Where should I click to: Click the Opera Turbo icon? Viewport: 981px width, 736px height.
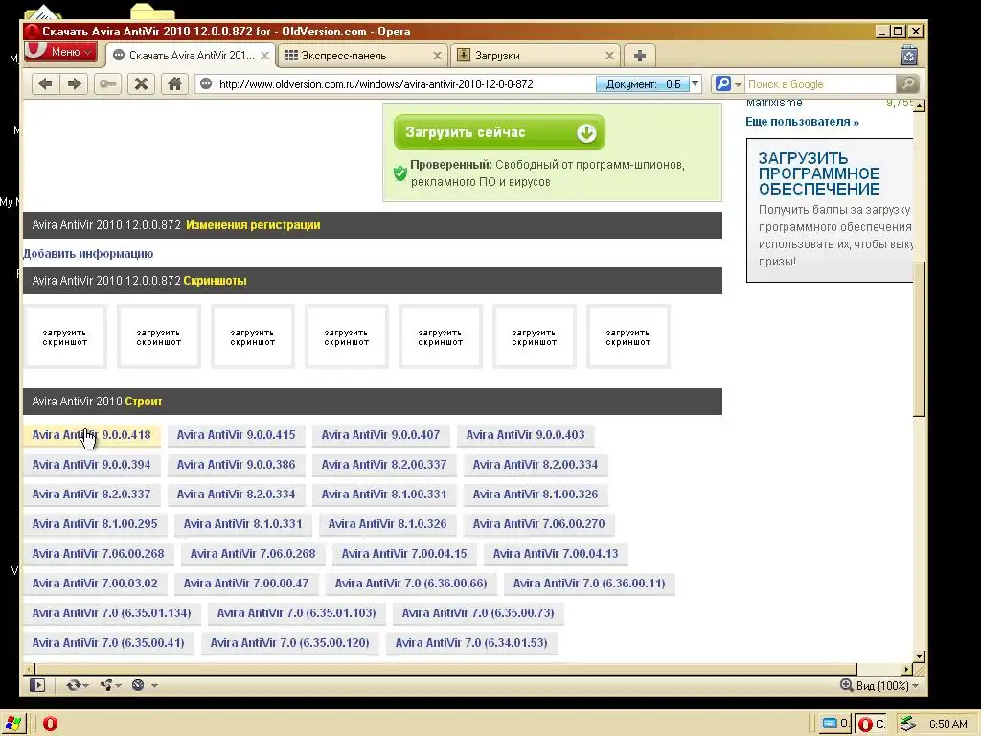[138, 685]
